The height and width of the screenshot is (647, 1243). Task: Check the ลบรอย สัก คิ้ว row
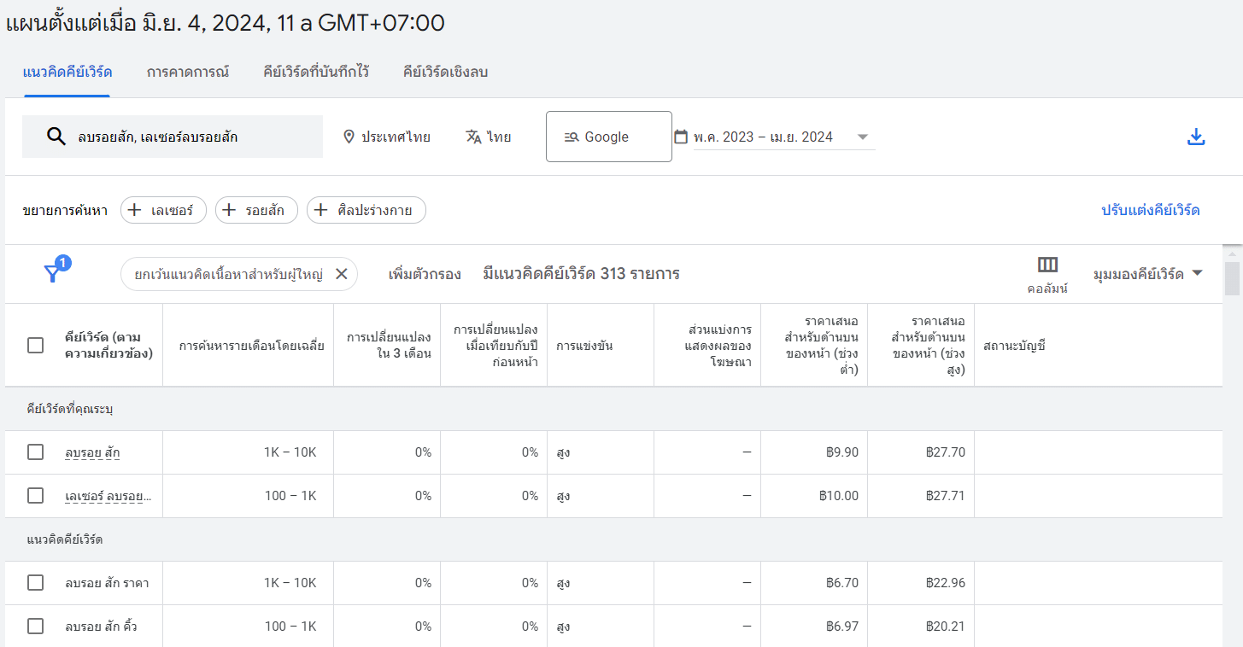(35, 627)
